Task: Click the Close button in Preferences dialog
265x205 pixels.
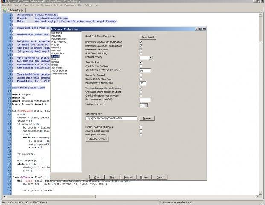Action: [x=97, y=177]
